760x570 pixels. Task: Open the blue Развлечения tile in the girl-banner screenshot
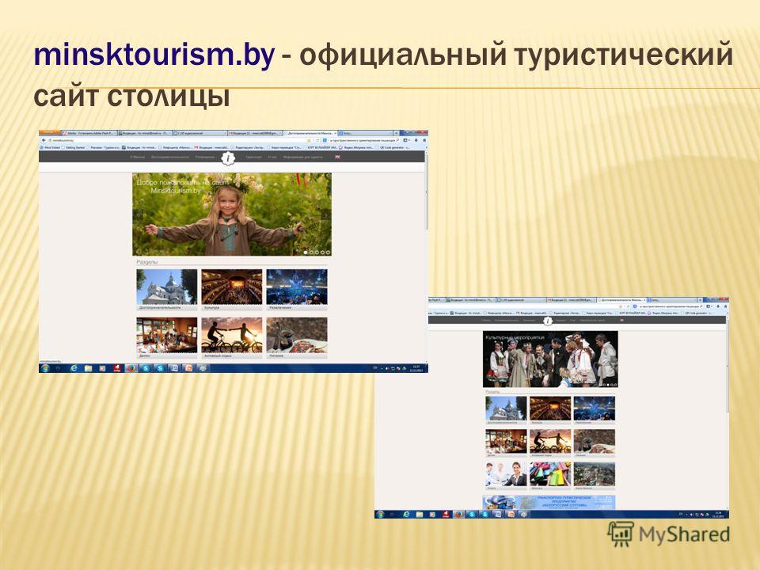point(297,290)
